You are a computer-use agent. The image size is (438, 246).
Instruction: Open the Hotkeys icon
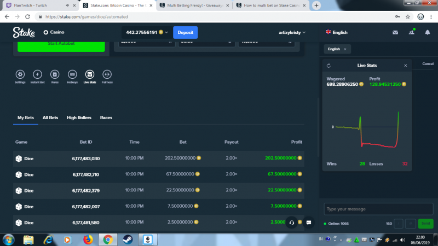coord(72,74)
